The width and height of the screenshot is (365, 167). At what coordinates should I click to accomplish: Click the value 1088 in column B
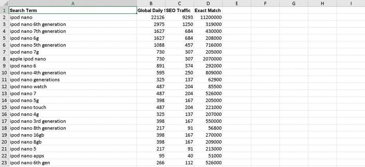pos(151,45)
